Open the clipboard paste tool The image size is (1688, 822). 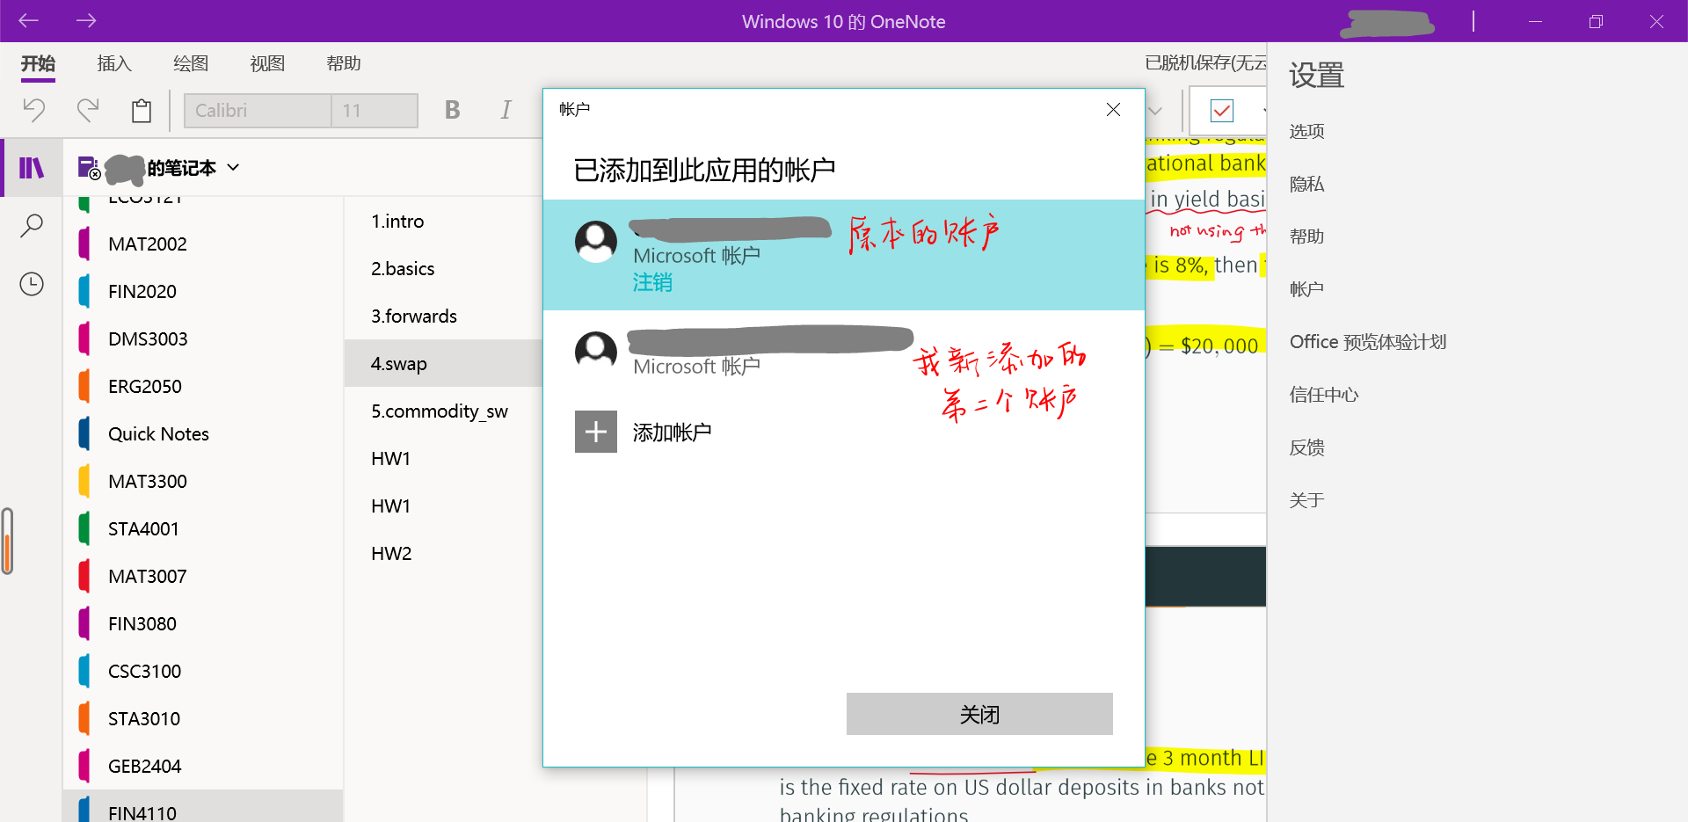(142, 110)
